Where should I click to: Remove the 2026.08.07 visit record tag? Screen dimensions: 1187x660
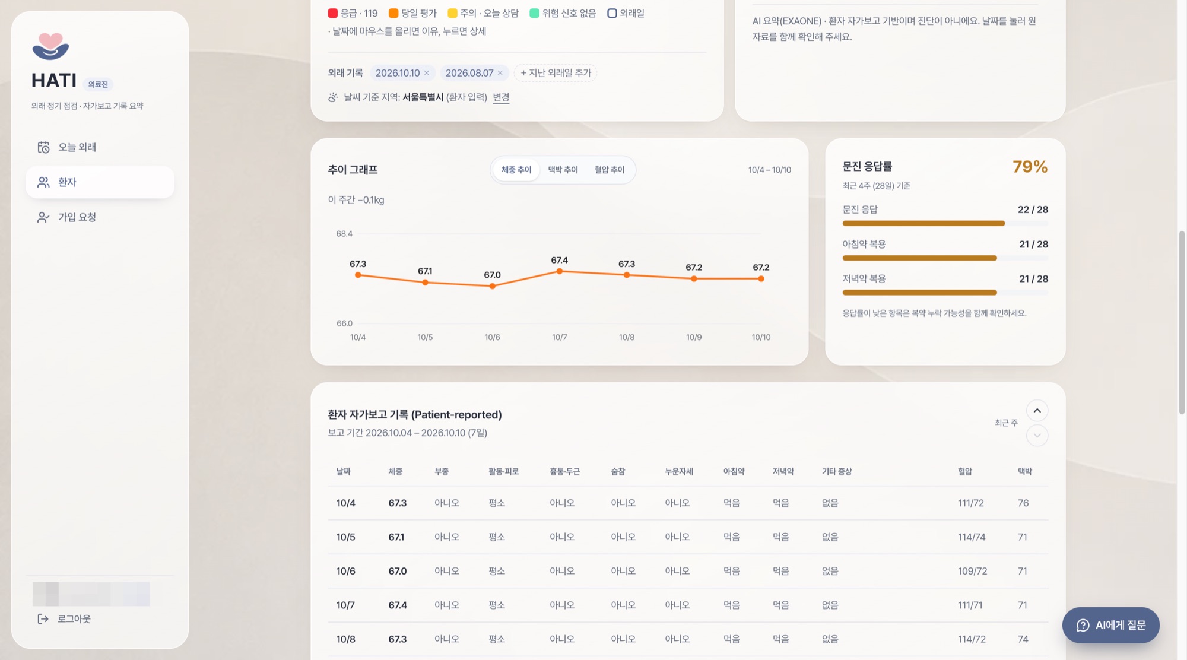500,73
